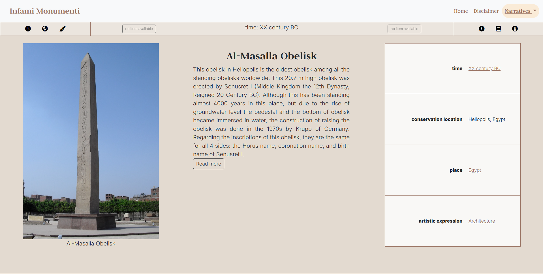Click the 'time' label in table
This screenshot has height=274, width=543.
point(457,68)
